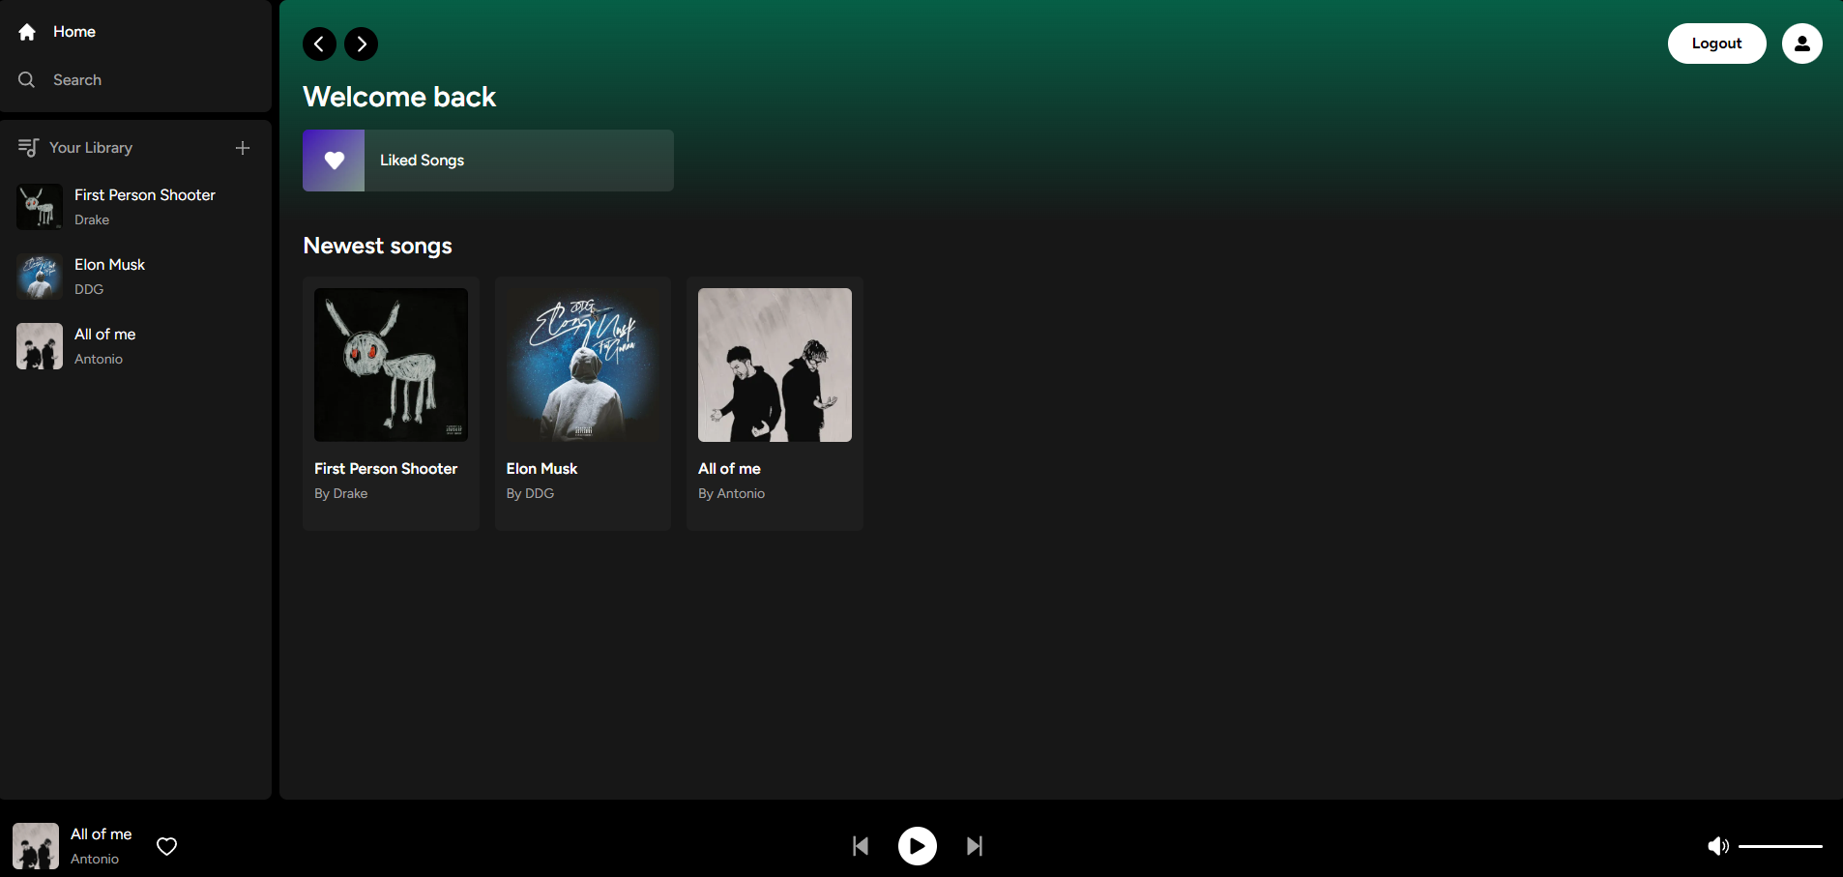Open the Liked Songs playlist
The width and height of the screenshot is (1843, 877).
coord(487,161)
